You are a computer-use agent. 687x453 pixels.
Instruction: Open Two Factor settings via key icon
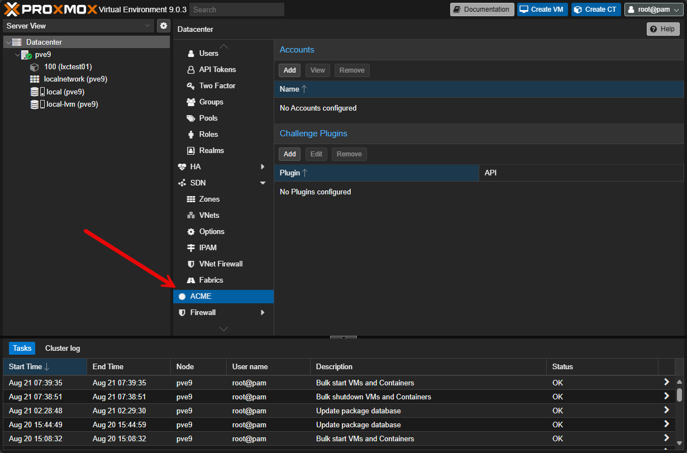click(x=190, y=86)
